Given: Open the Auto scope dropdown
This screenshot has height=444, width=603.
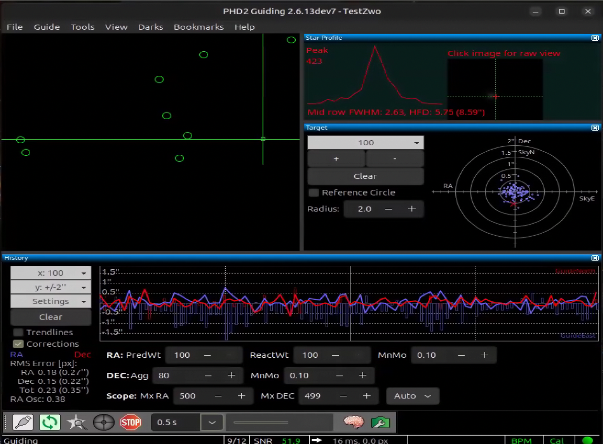Looking at the screenshot, I should pyautogui.click(x=412, y=396).
